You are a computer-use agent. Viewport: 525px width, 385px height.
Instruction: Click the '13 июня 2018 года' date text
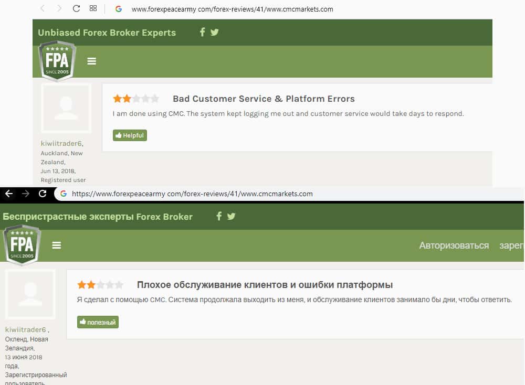pyautogui.click(x=24, y=361)
